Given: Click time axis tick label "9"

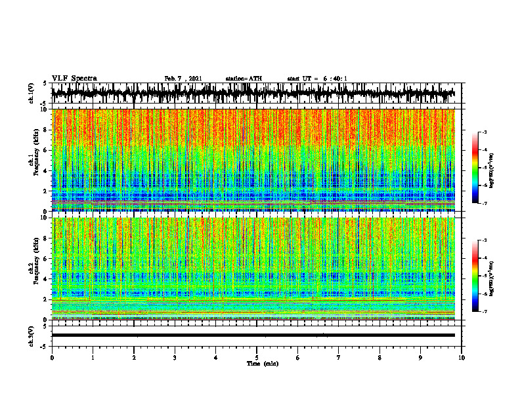Looking at the screenshot, I should [x=420, y=358].
